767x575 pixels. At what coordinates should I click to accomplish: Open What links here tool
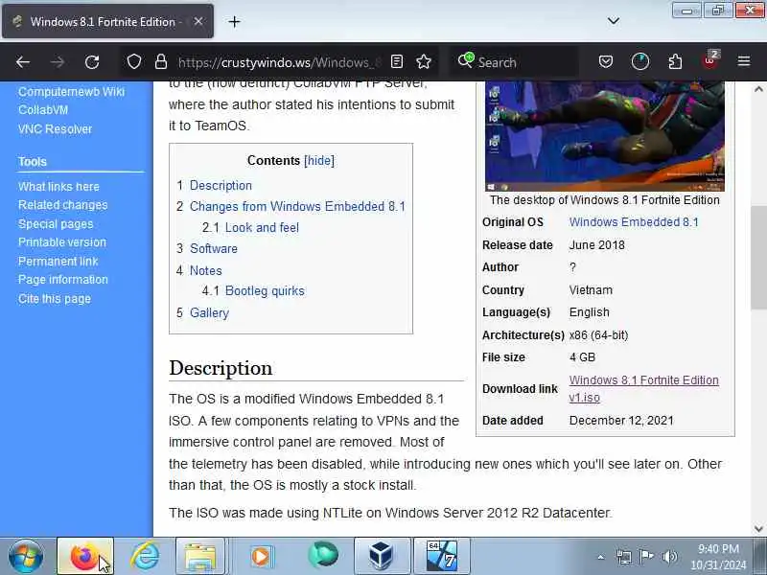click(58, 187)
